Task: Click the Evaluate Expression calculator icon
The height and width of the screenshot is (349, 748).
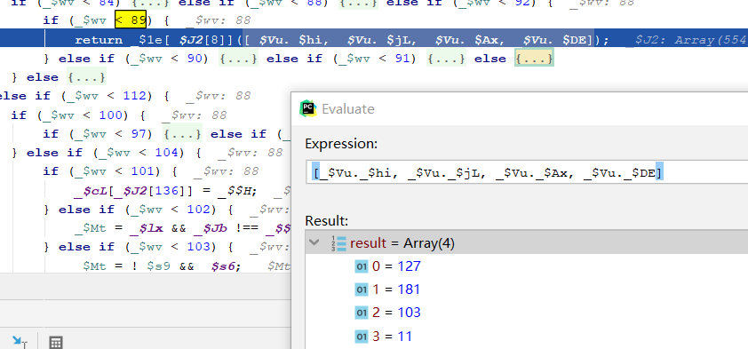Action: coord(56,342)
